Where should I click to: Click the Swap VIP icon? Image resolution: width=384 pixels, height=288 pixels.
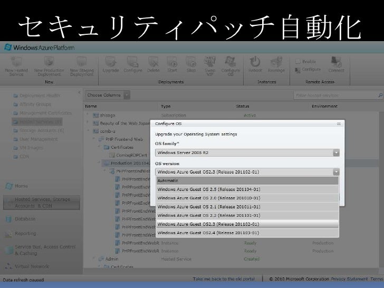point(210,62)
